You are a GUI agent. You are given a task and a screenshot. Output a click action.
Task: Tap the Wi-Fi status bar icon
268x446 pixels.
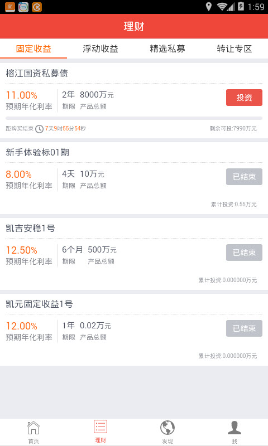click(x=222, y=7)
